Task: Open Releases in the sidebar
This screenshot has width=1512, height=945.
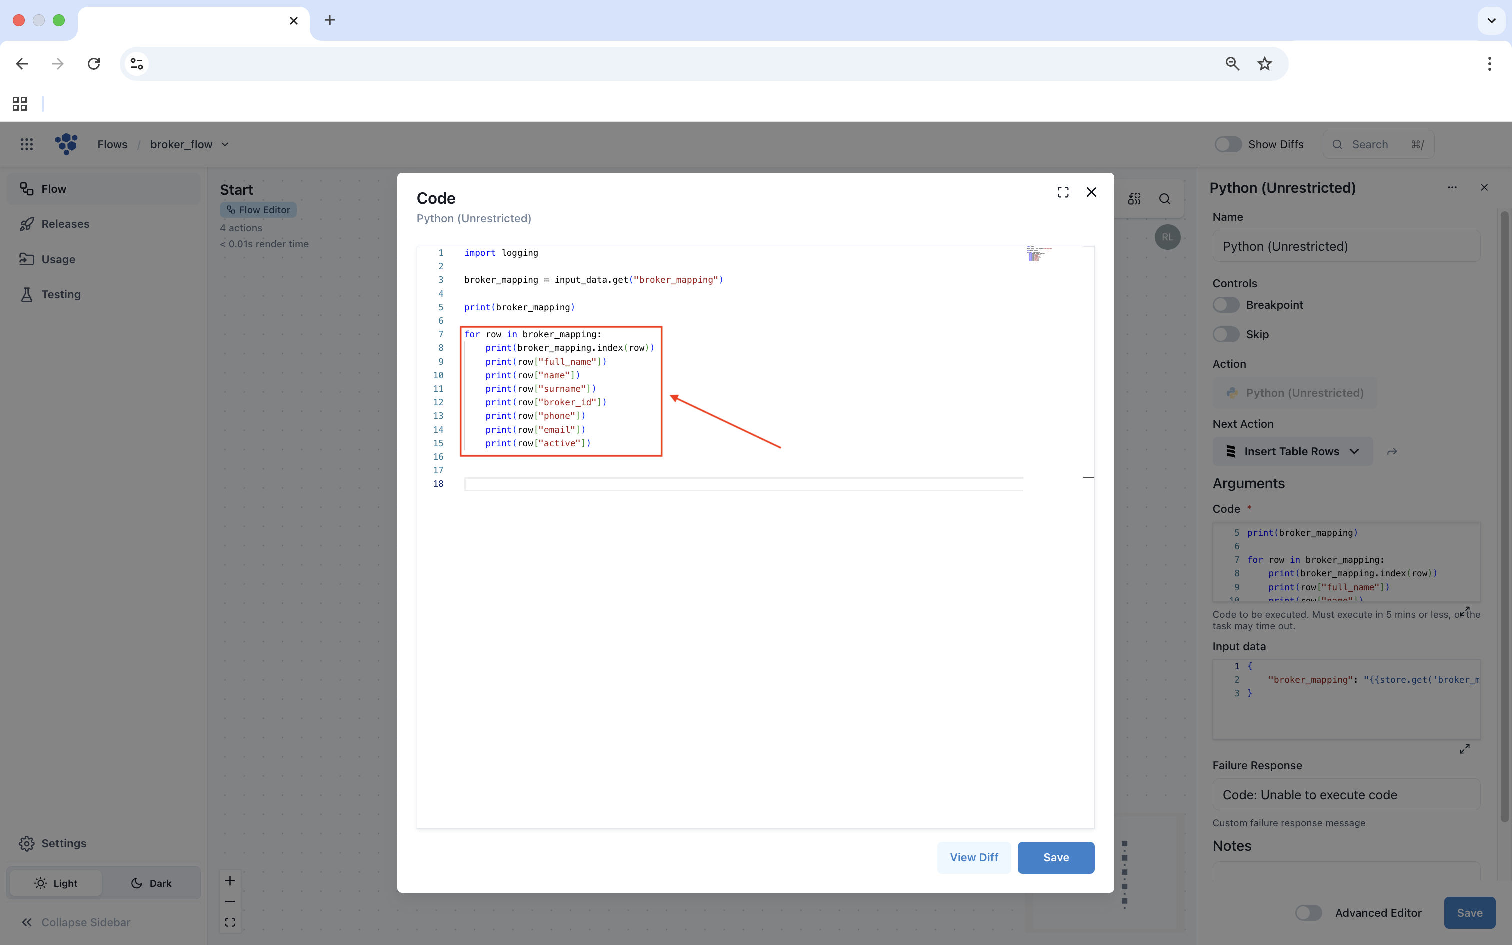Action: coord(103,224)
